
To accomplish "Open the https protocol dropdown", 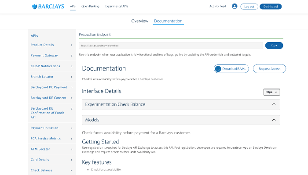I will coord(271,92).
